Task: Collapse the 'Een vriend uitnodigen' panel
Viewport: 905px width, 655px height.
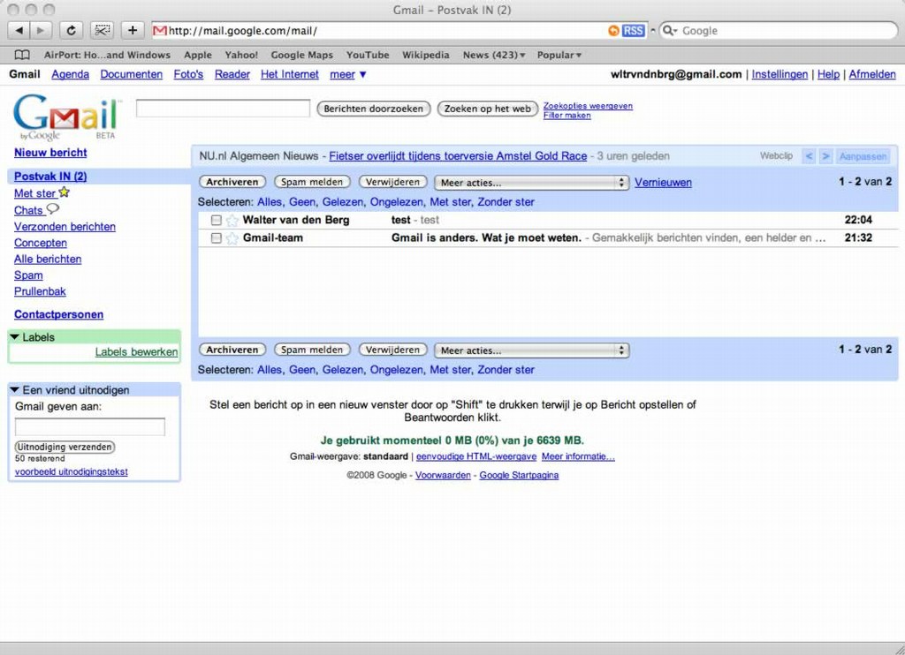Action: tap(15, 390)
